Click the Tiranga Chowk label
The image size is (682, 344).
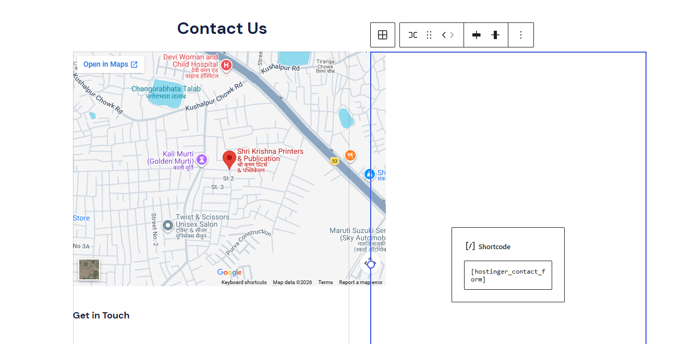pyautogui.click(x=325, y=65)
